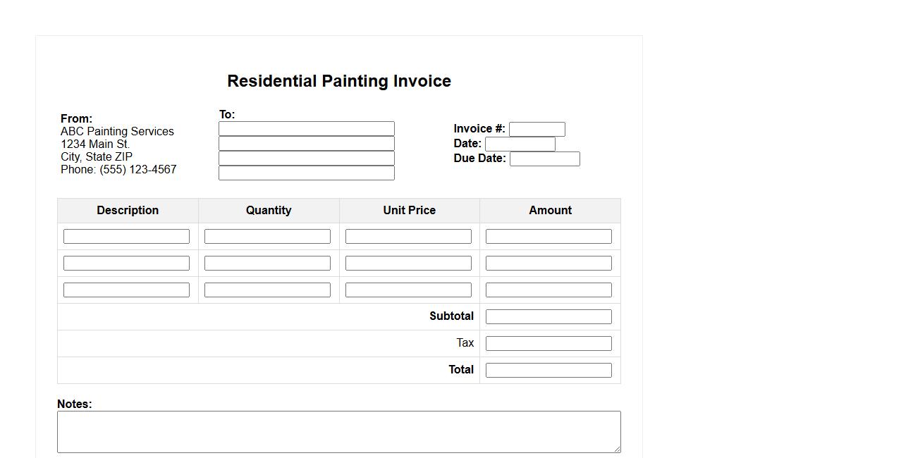Click third row Unit Price field
Viewport: 901px width, 458px height.
point(408,290)
